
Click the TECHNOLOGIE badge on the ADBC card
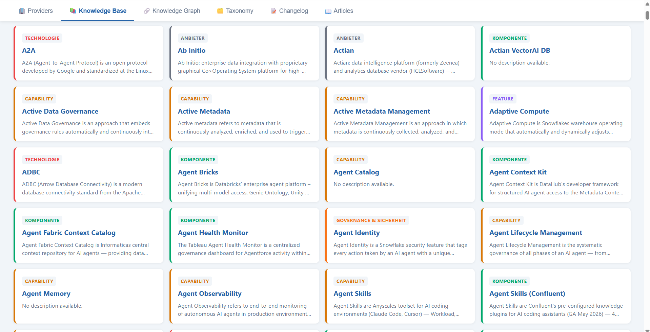click(42, 160)
